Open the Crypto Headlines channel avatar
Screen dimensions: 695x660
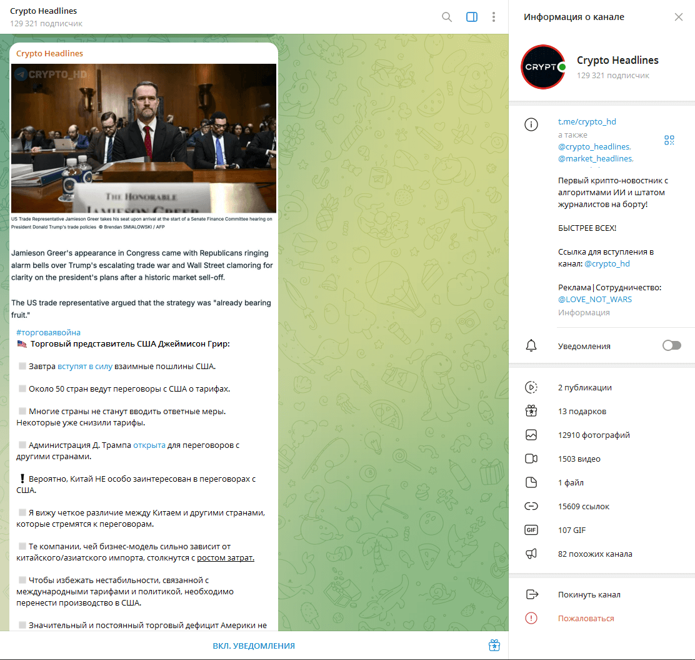(543, 67)
